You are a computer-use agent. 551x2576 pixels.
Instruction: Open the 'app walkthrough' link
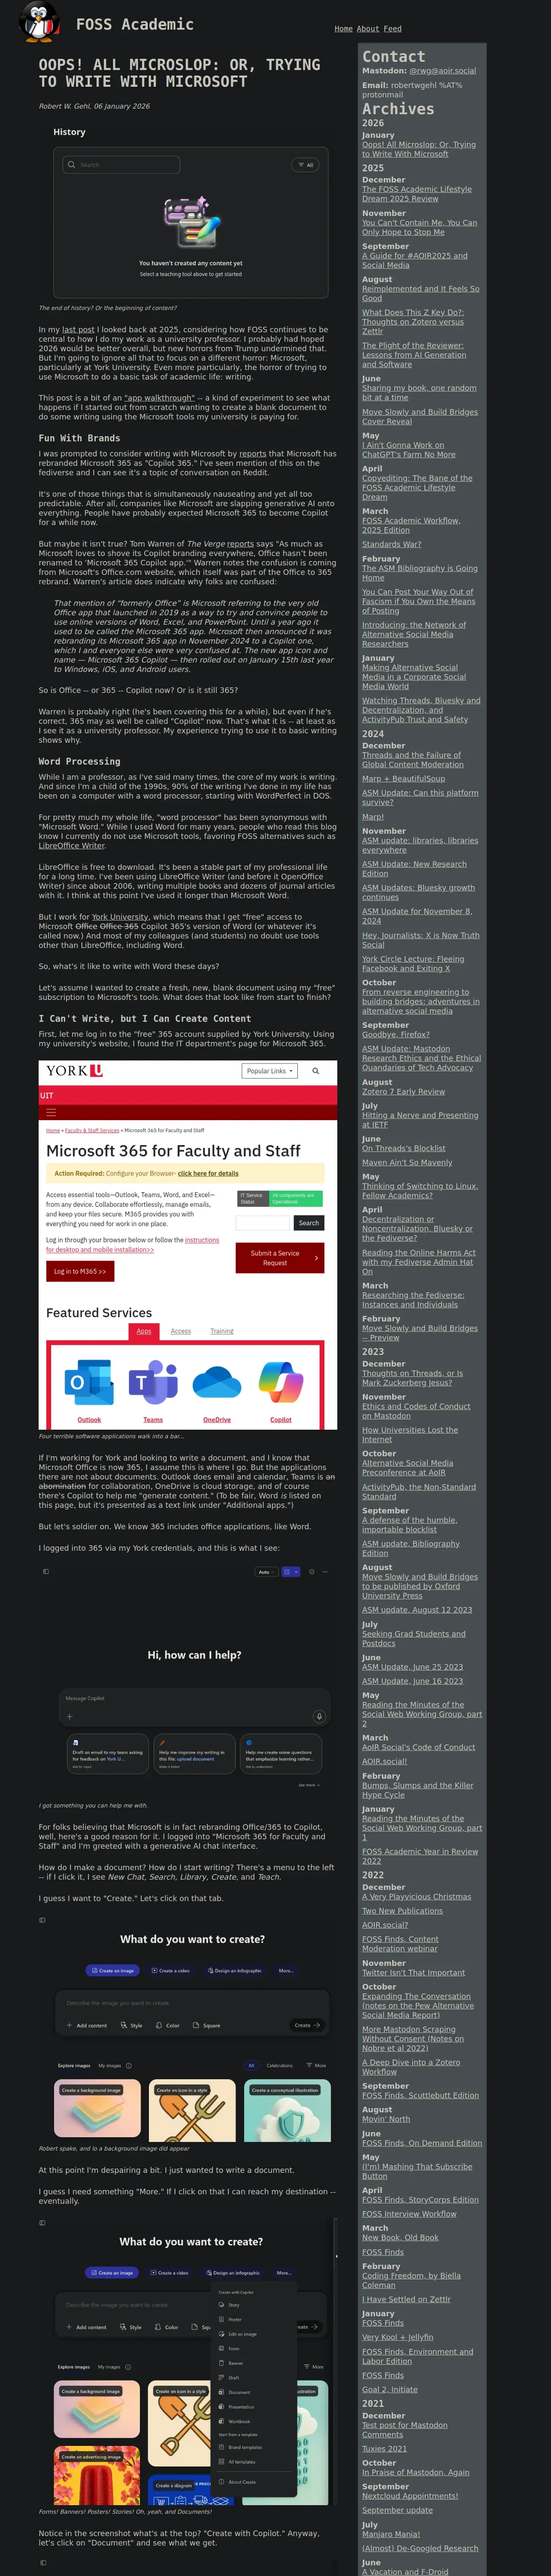point(159,398)
